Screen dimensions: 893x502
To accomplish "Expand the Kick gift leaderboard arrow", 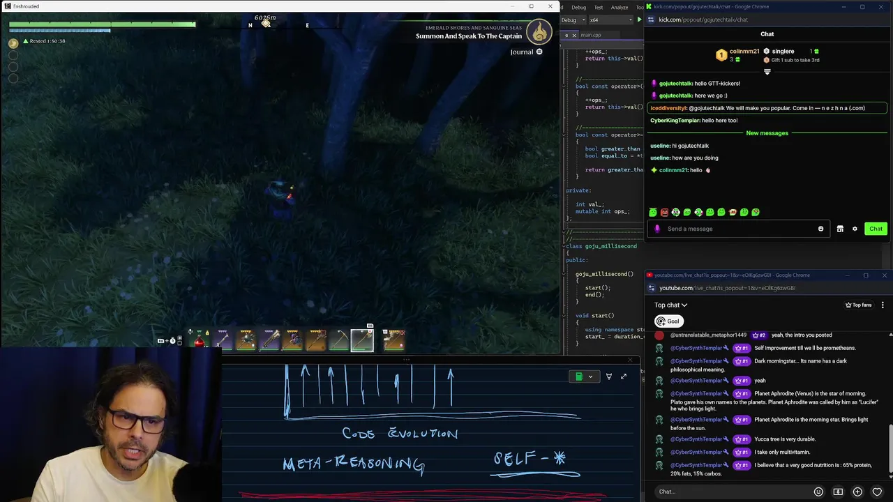I will 767,71.
